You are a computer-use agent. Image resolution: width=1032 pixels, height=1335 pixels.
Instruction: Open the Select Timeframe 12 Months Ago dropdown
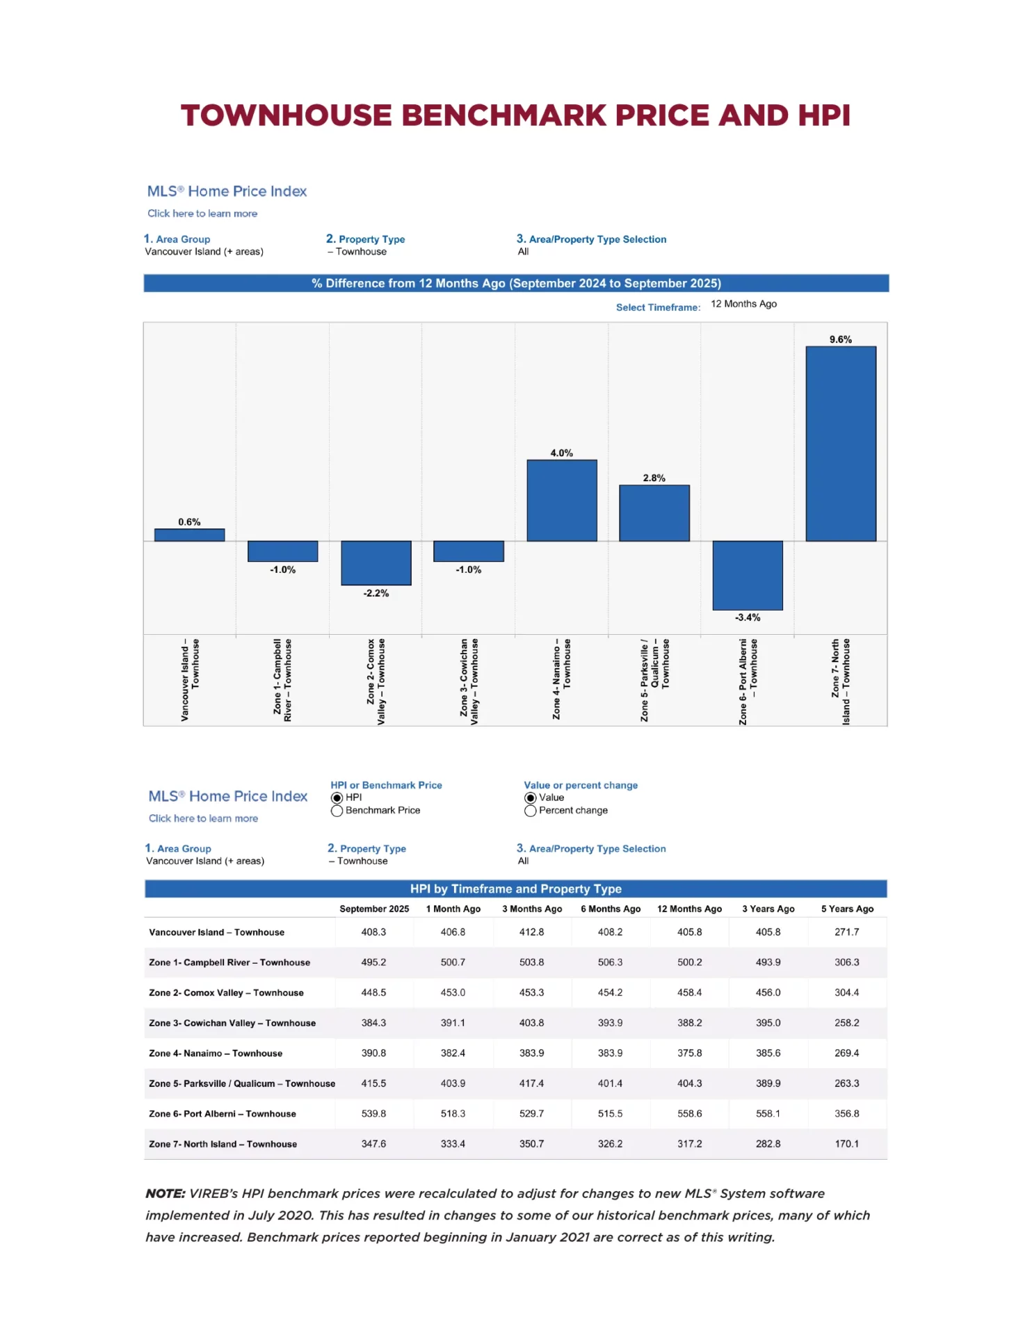743,304
